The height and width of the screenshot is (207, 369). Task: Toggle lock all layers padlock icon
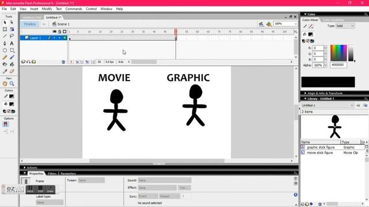pyautogui.click(x=59, y=32)
